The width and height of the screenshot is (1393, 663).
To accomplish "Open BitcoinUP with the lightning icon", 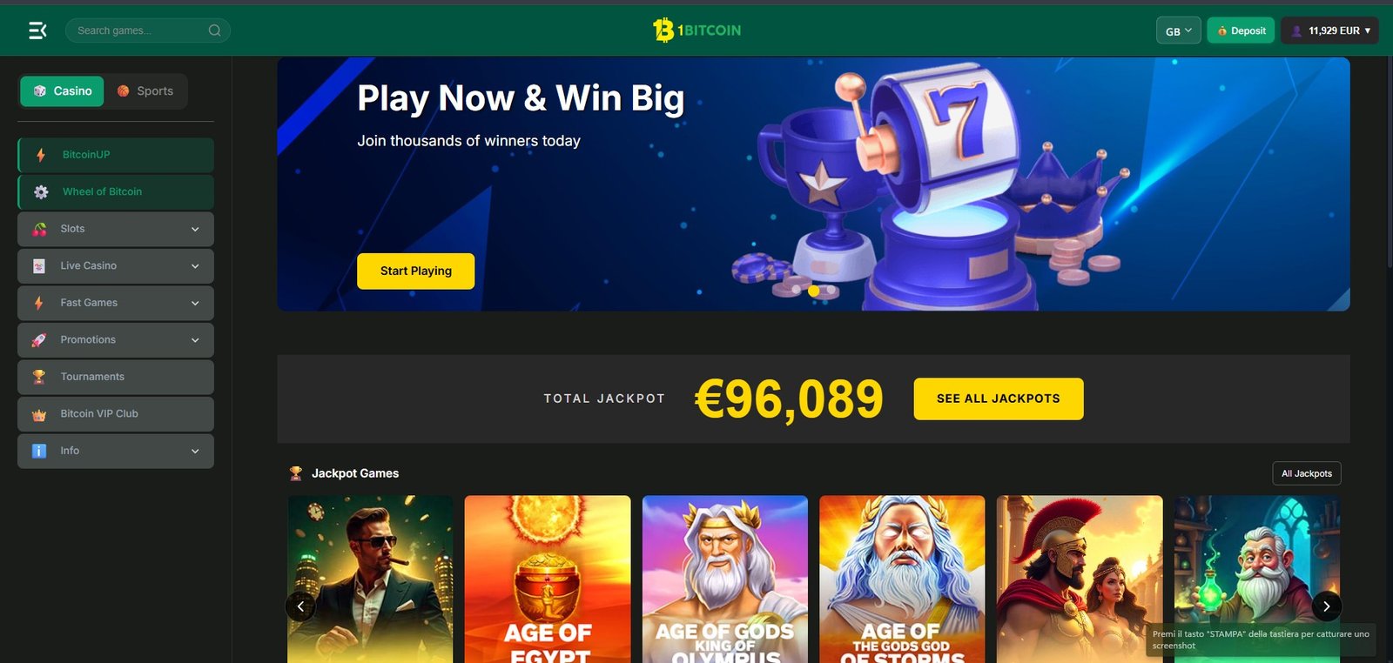I will (116, 155).
